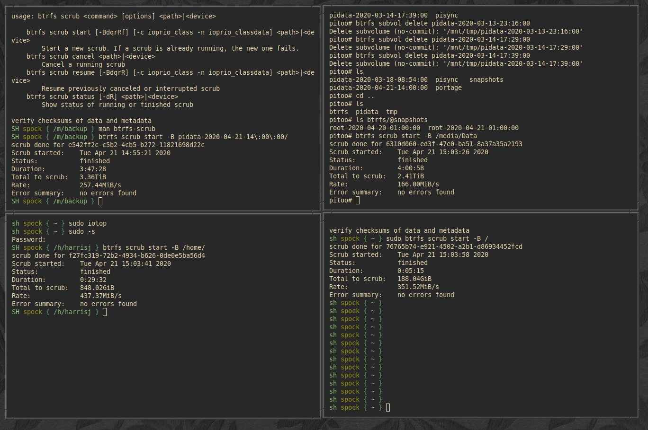Click the 257.44MiB/s rate value
Image resolution: width=648 pixels, height=430 pixels.
pos(100,185)
